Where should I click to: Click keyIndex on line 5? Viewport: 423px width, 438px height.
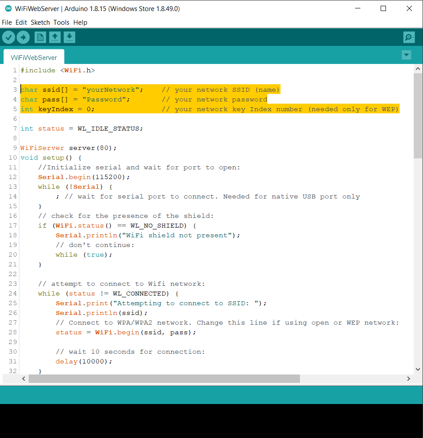tap(56, 109)
